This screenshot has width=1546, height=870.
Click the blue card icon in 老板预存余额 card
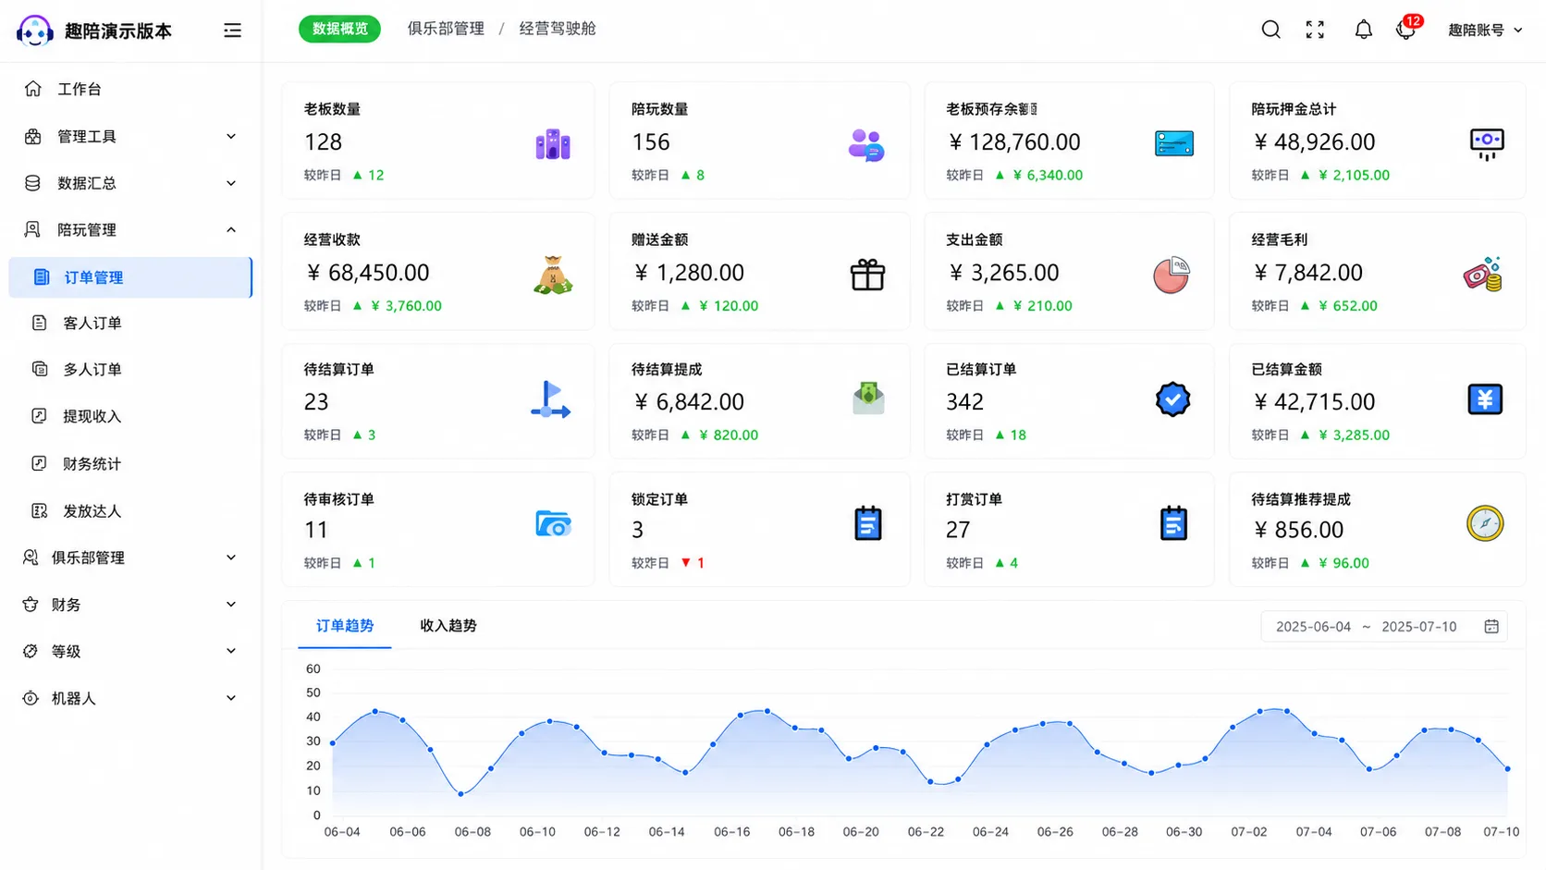tap(1174, 143)
